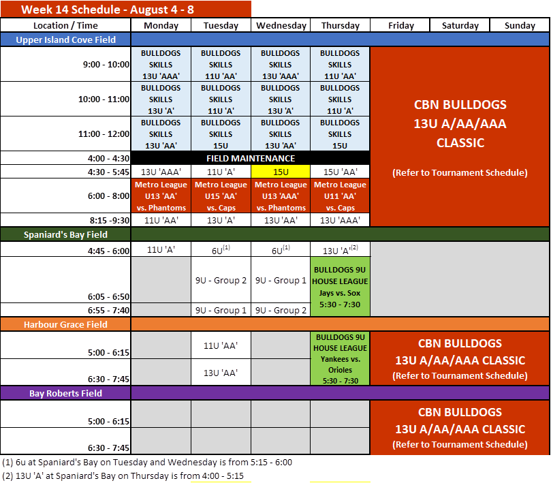Screen dimensions: 551x483
Task: Select the Tuesday column header
Action: click(221, 25)
